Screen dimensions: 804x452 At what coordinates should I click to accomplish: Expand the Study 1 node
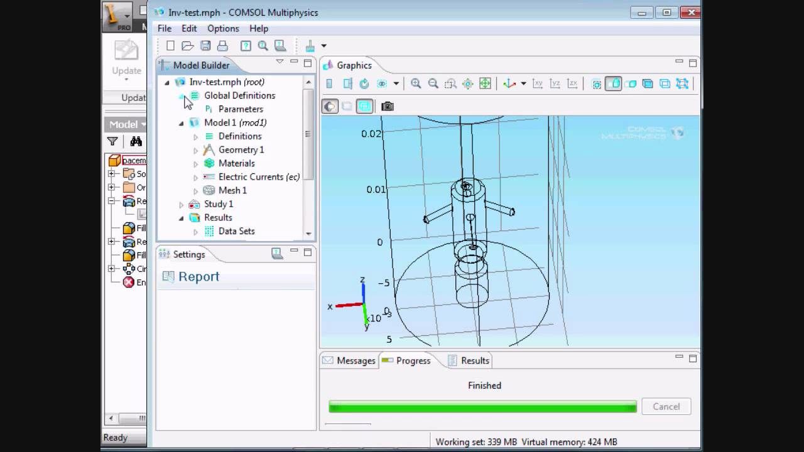182,205
